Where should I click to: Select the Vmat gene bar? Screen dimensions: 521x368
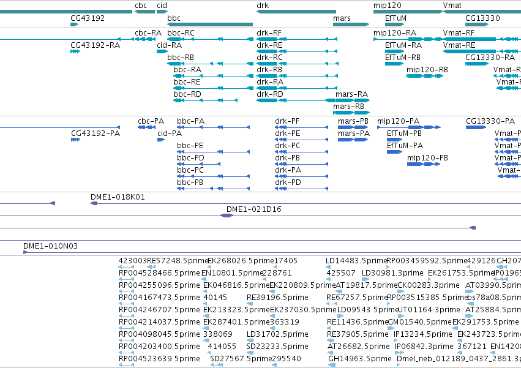[x=482, y=12]
